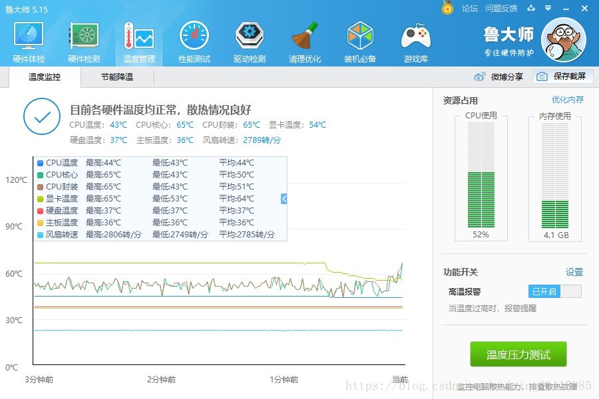
Task: Open 游戏库 game library controller icon
Action: (x=415, y=42)
